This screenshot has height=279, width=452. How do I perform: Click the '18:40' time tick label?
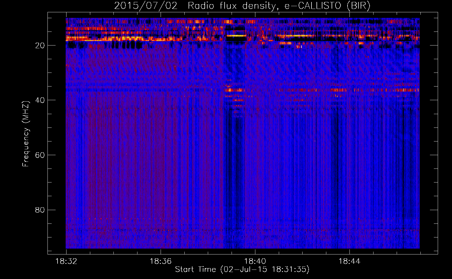tap(255, 261)
